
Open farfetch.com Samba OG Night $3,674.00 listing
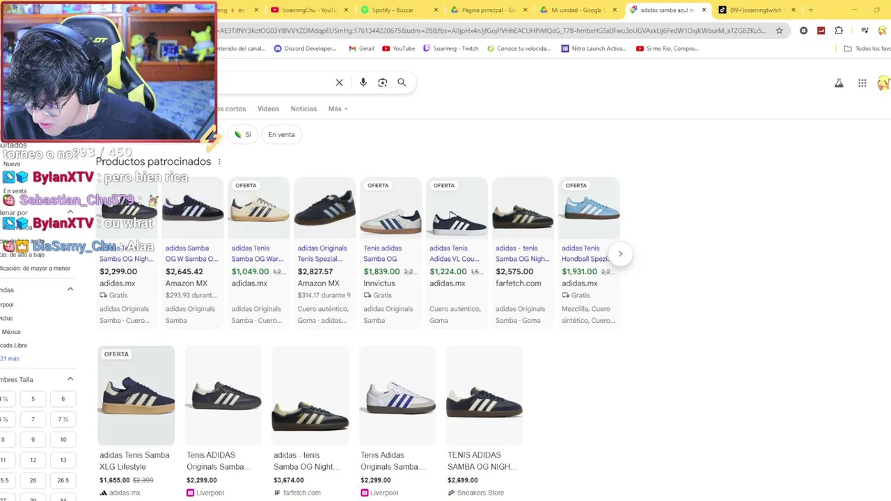point(310,421)
